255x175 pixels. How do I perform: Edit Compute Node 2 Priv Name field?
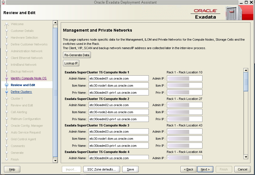(x=119, y=119)
